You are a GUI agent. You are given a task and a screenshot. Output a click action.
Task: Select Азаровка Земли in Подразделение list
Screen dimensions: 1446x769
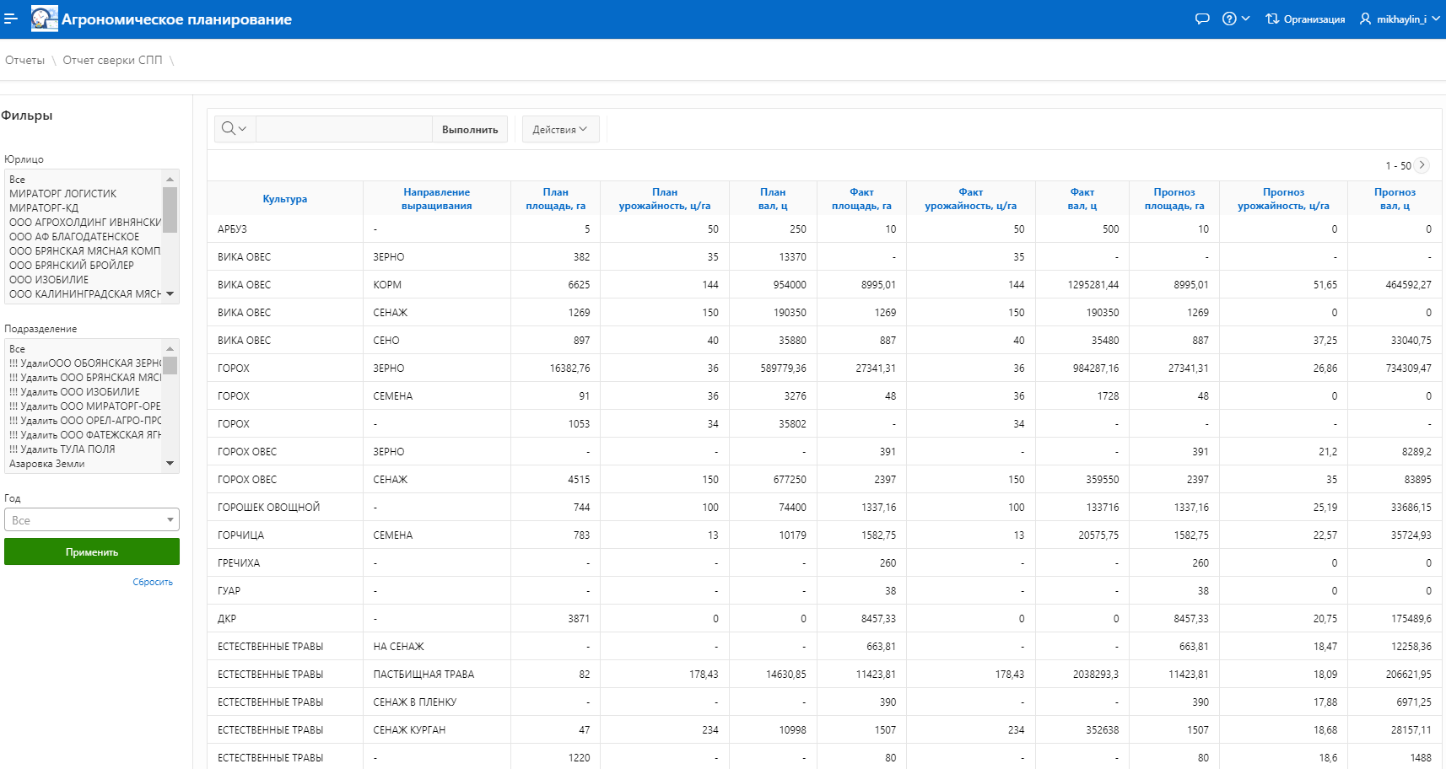tap(47, 464)
